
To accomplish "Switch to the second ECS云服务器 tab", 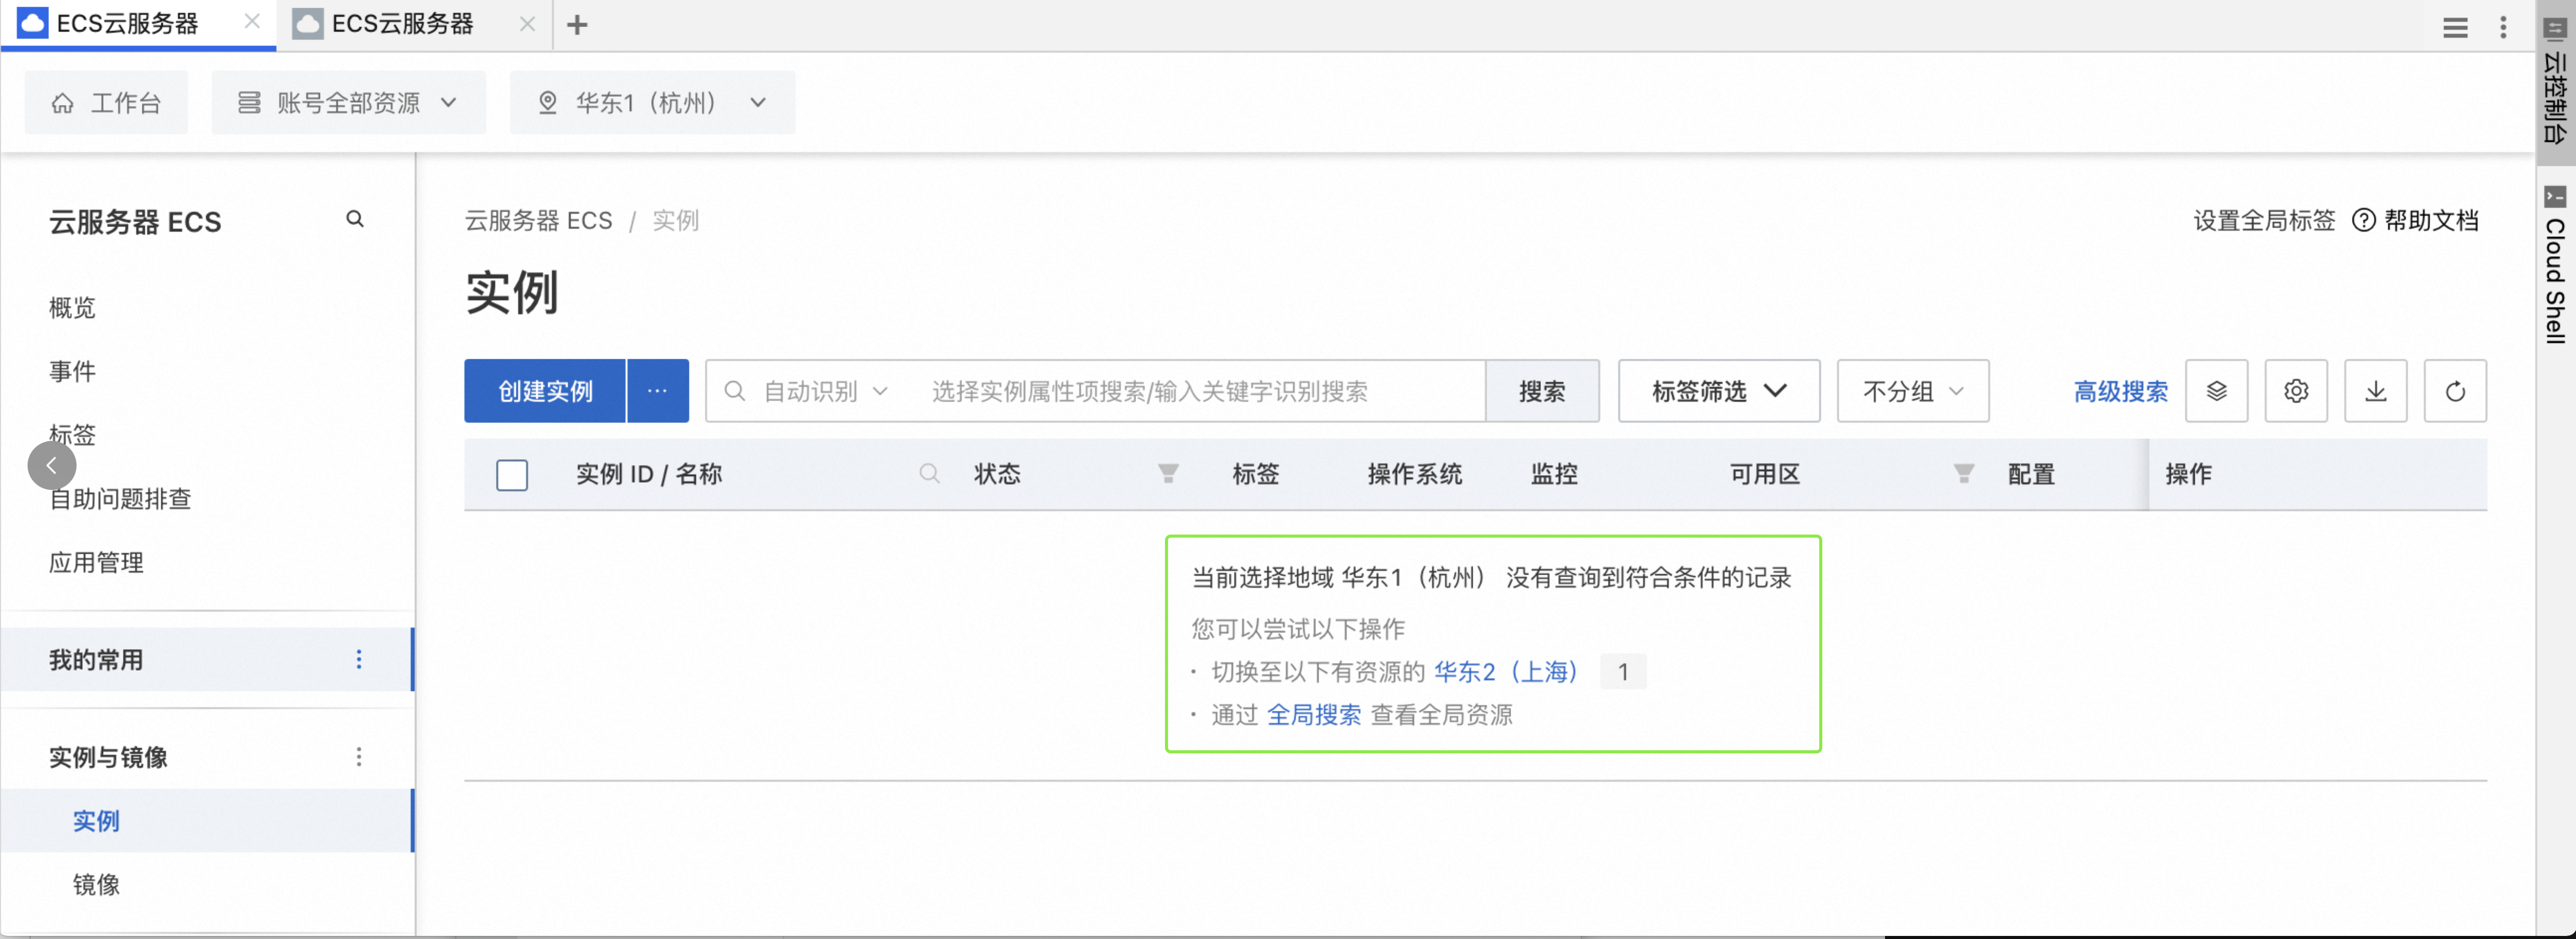I will pos(402,24).
